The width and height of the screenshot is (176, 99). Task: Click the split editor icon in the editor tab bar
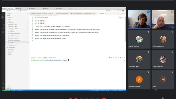click(x=123, y=13)
